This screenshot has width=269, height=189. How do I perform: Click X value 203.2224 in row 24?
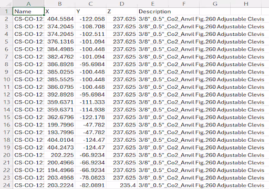(59, 185)
